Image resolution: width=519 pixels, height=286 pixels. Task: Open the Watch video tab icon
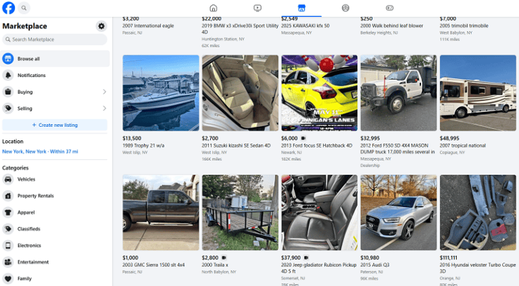pos(257,8)
